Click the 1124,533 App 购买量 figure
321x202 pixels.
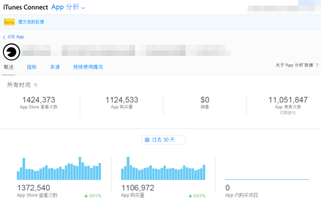(x=122, y=100)
